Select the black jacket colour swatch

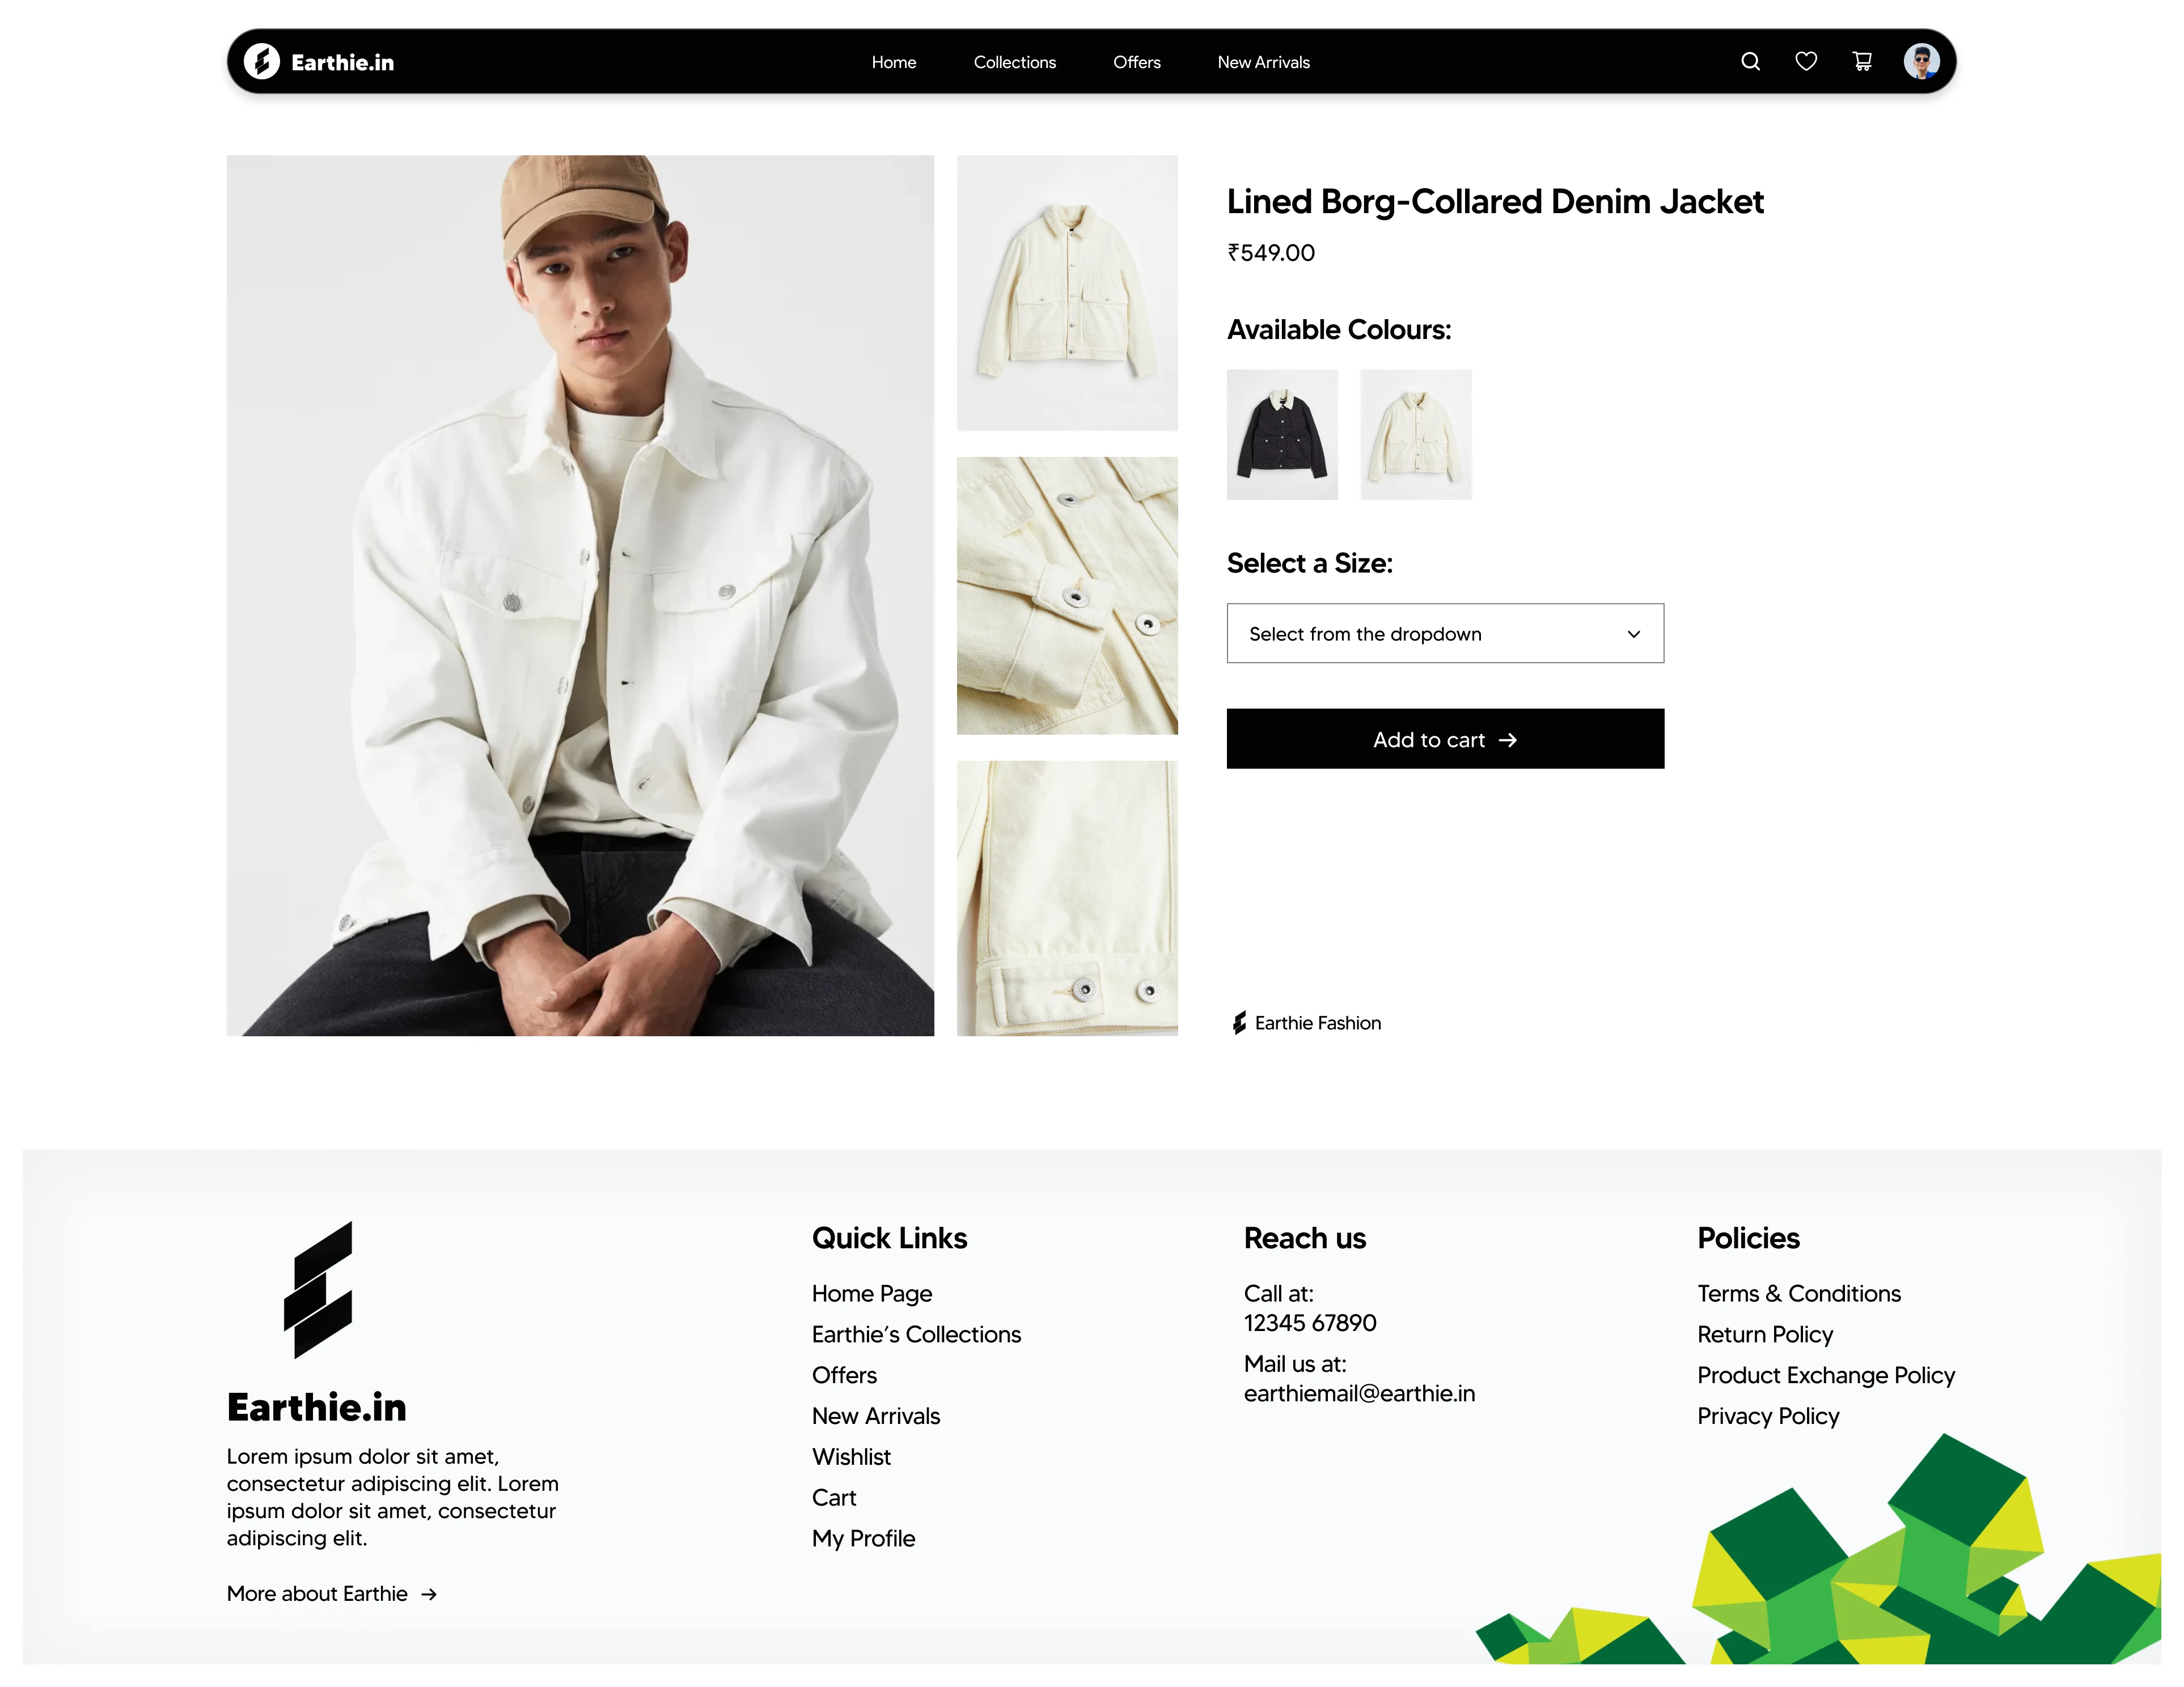point(1281,435)
